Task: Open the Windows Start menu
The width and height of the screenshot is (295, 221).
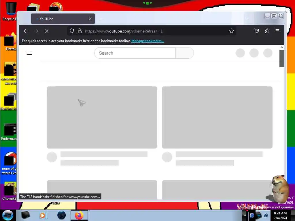Action: (8, 215)
